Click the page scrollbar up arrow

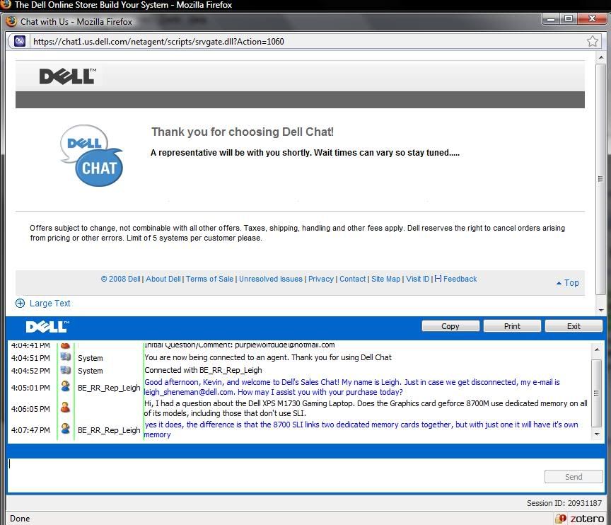tap(601, 57)
